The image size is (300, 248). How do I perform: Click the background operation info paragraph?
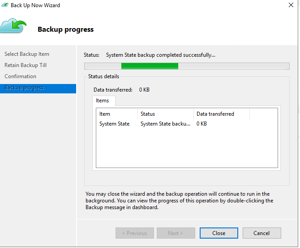point(179,201)
